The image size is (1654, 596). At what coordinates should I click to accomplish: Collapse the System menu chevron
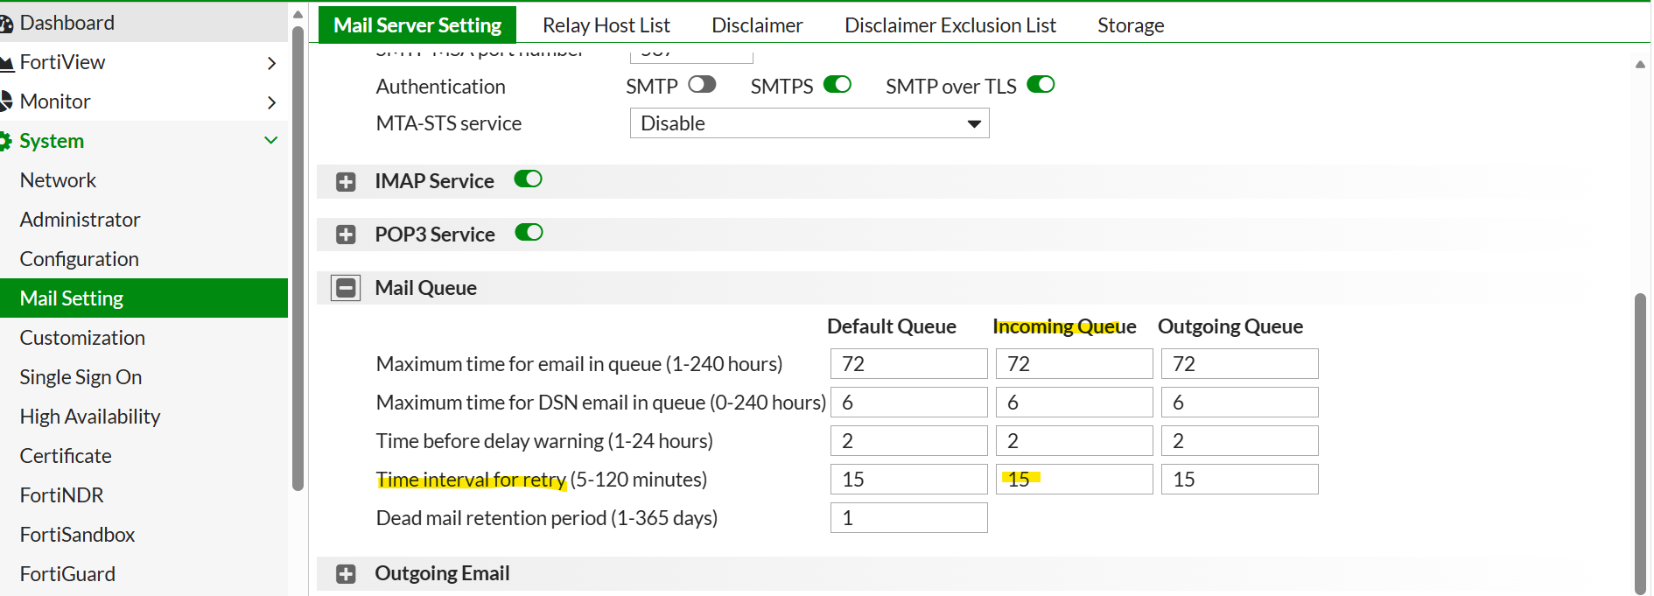271,140
